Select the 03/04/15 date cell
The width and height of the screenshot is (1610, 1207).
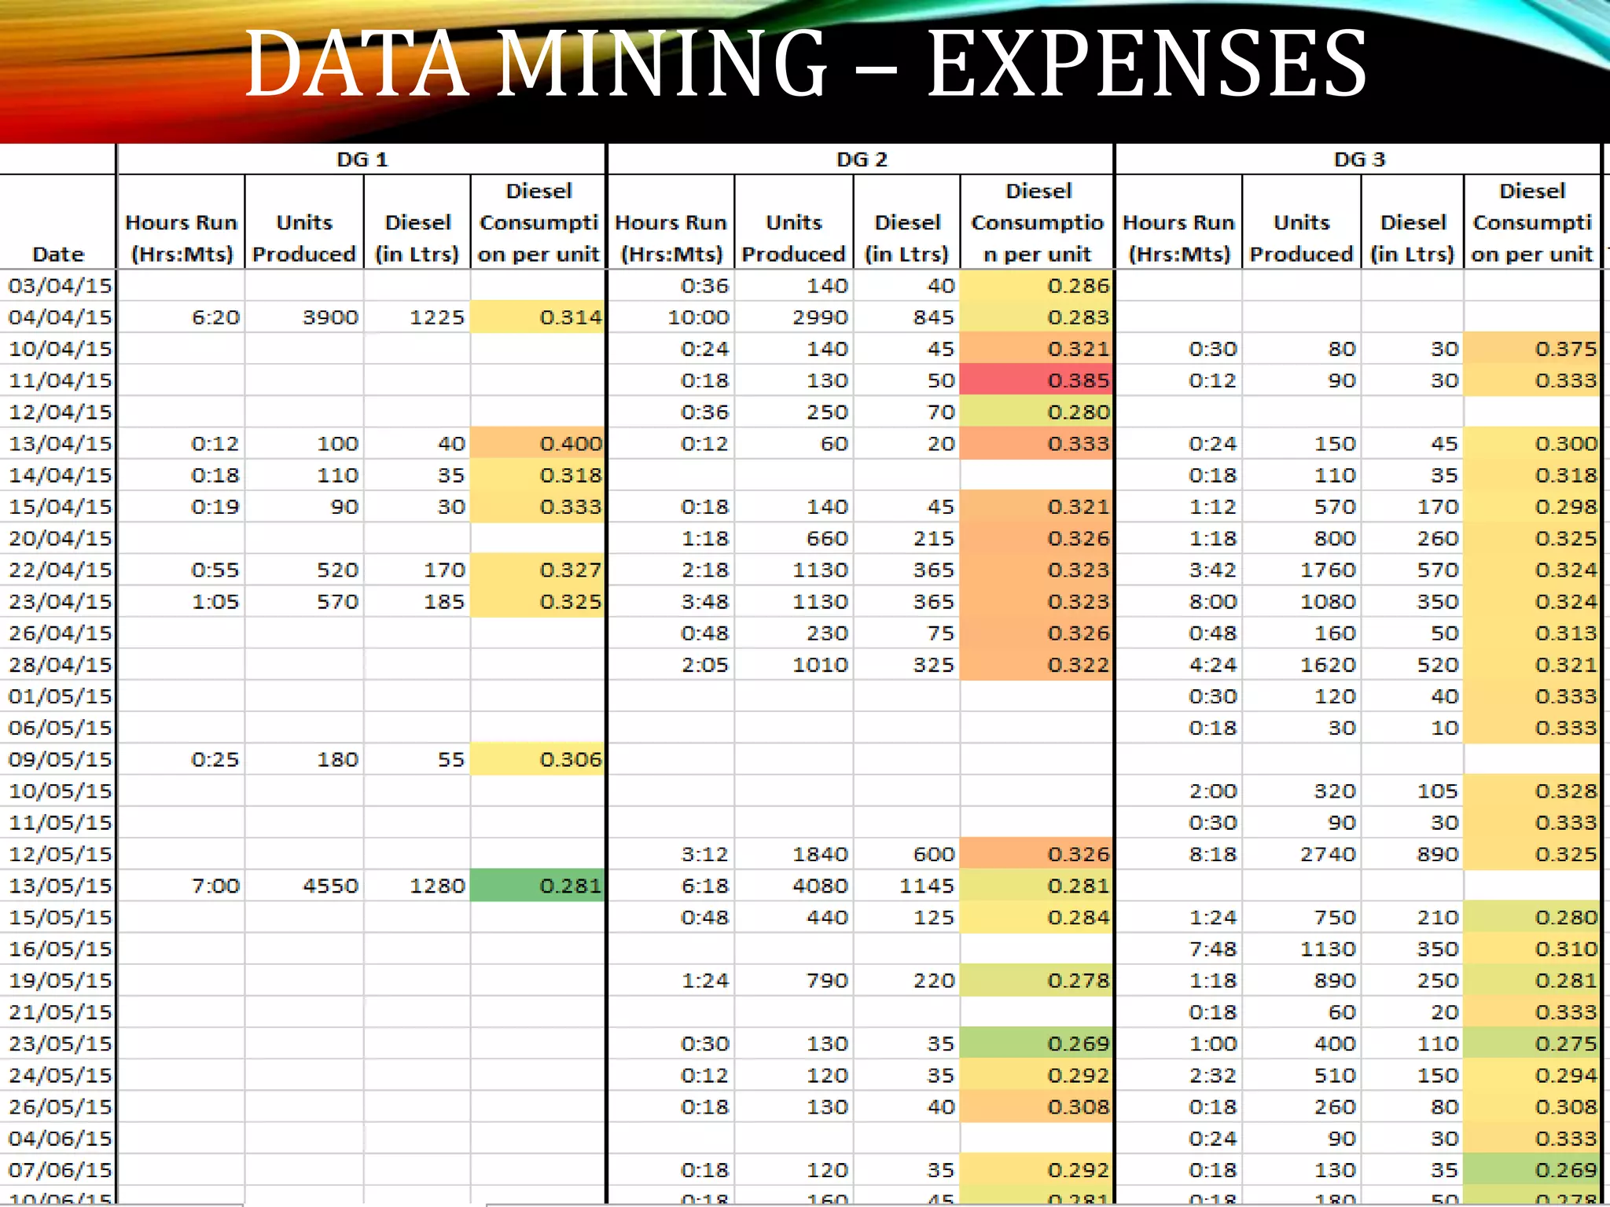(x=60, y=285)
